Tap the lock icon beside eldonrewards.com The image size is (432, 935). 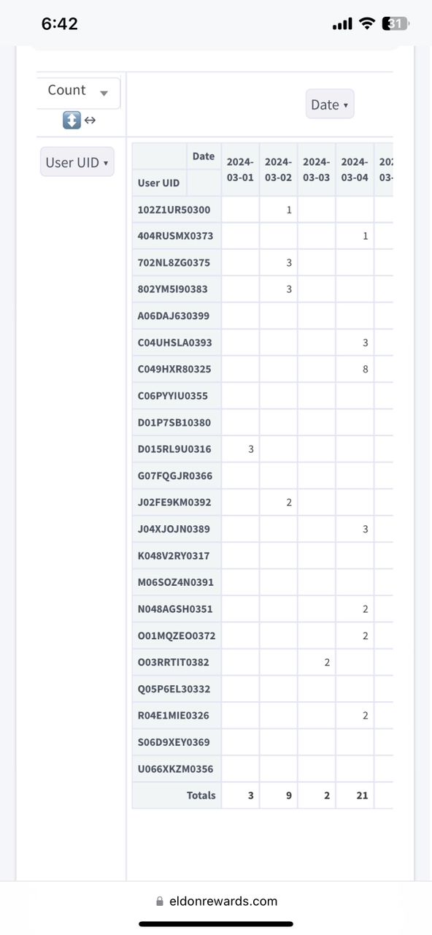(160, 901)
